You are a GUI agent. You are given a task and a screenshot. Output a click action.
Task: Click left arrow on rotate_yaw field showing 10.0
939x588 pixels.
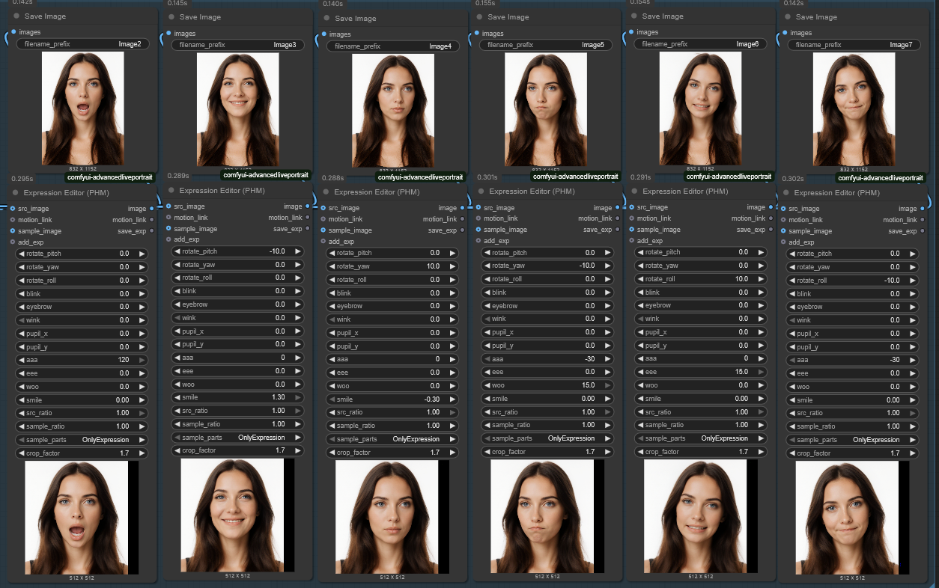click(332, 266)
